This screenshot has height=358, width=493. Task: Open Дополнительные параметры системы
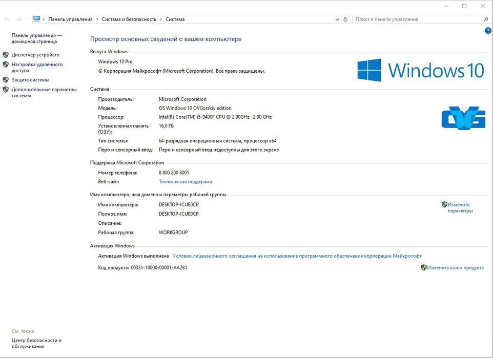point(44,92)
